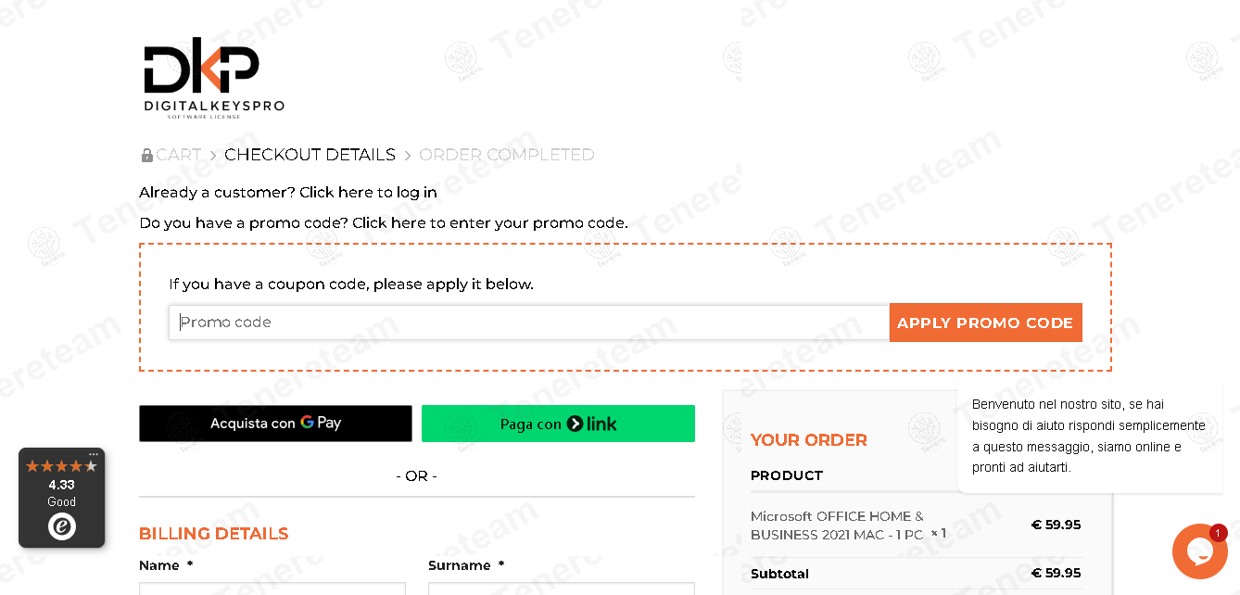Screen dimensions: 1240x595
Task: Choose the green Paga con link button
Action: (558, 424)
